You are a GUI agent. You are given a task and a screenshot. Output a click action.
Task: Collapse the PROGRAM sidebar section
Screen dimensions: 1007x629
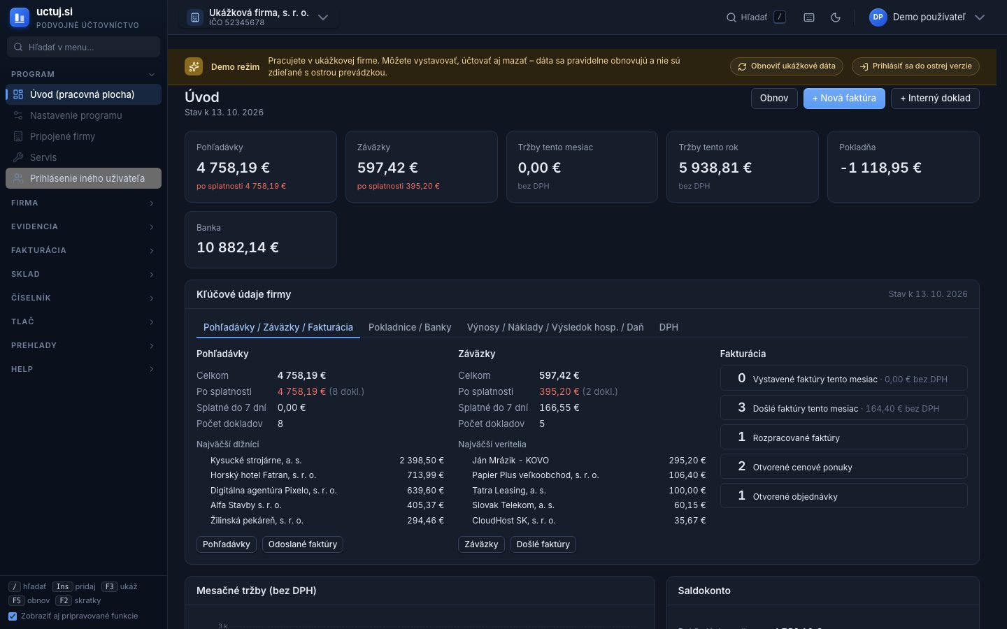(x=83, y=74)
